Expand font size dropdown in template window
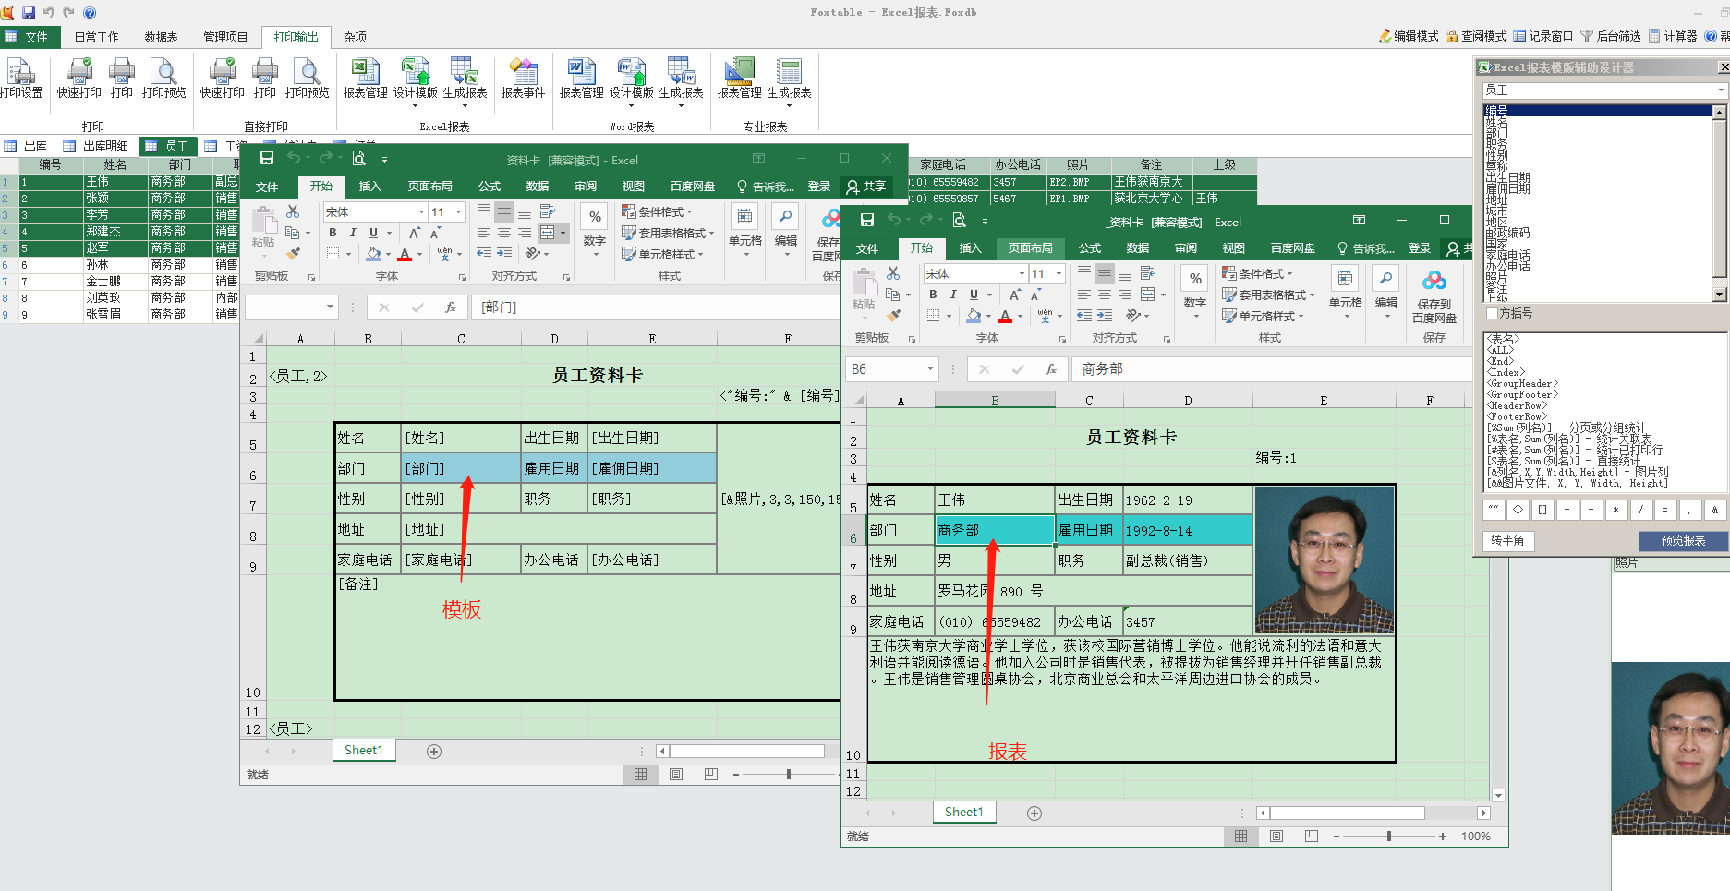Image resolution: width=1730 pixels, height=891 pixels. pyautogui.click(x=458, y=212)
